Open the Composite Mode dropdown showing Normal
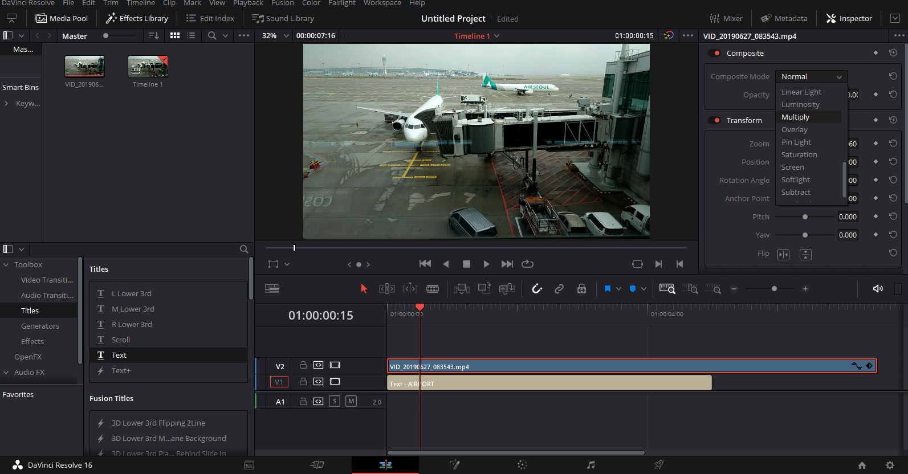Screen dimensions: 908x474 coord(811,76)
